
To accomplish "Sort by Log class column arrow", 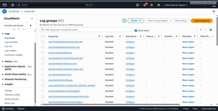I will (120, 36).
